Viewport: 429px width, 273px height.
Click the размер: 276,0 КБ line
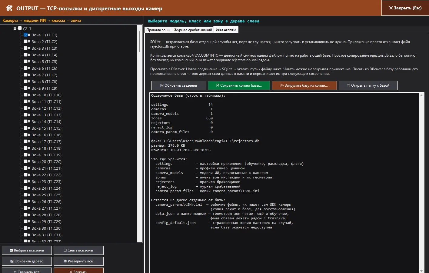[168, 145]
